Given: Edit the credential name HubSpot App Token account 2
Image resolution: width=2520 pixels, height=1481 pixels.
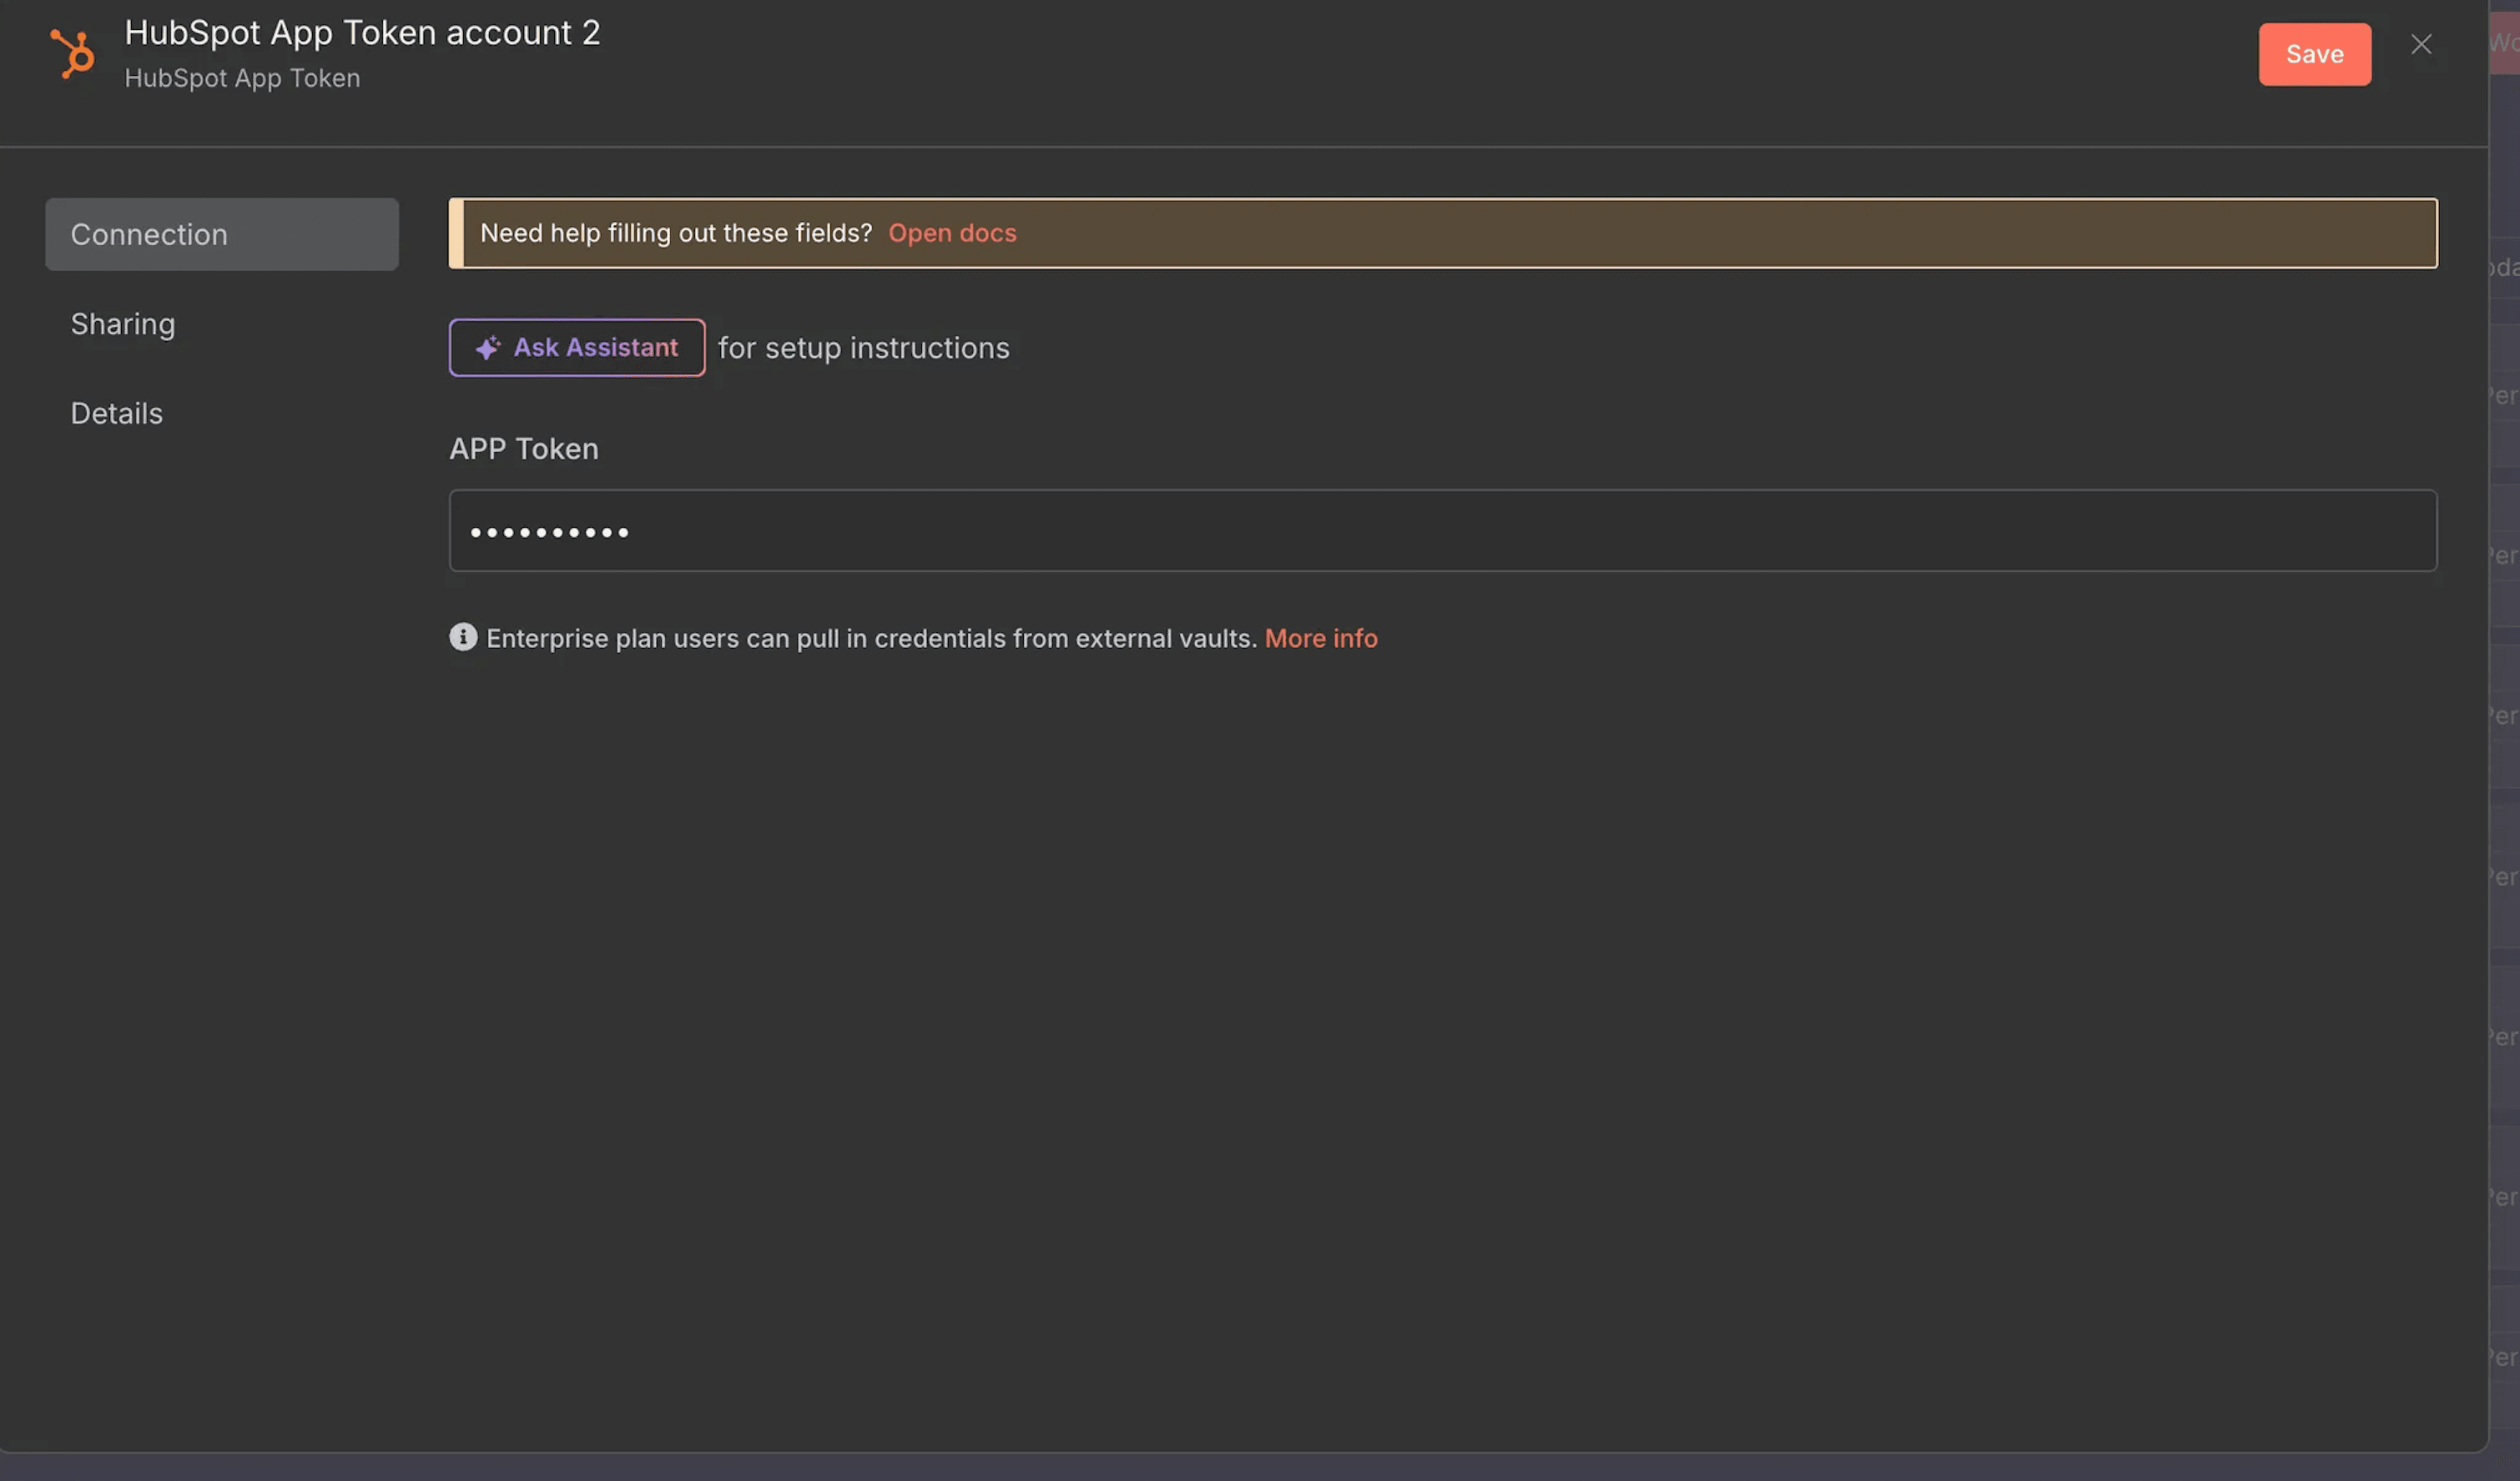Looking at the screenshot, I should tap(362, 32).
